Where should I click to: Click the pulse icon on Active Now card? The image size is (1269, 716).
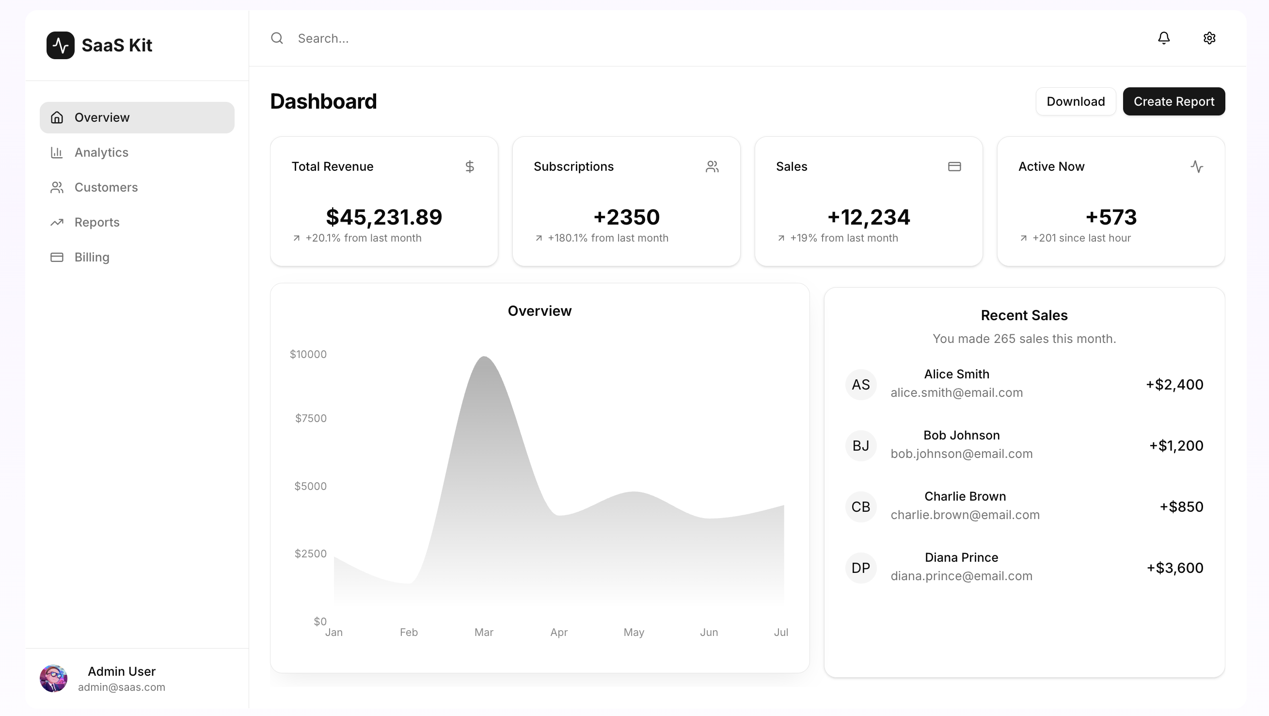click(1198, 167)
